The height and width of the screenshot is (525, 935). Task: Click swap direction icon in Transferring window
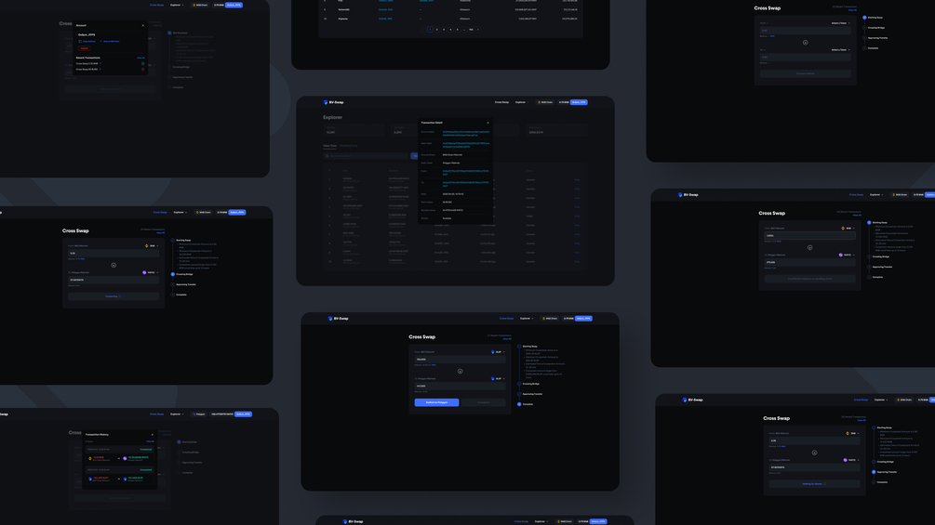(x=114, y=265)
